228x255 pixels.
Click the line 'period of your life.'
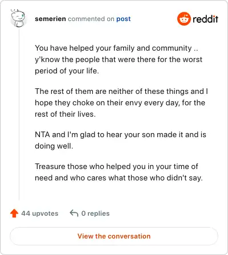67,71
